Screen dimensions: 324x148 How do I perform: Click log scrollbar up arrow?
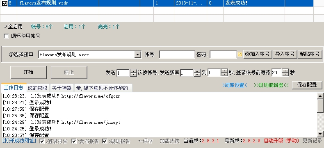[320, 96]
